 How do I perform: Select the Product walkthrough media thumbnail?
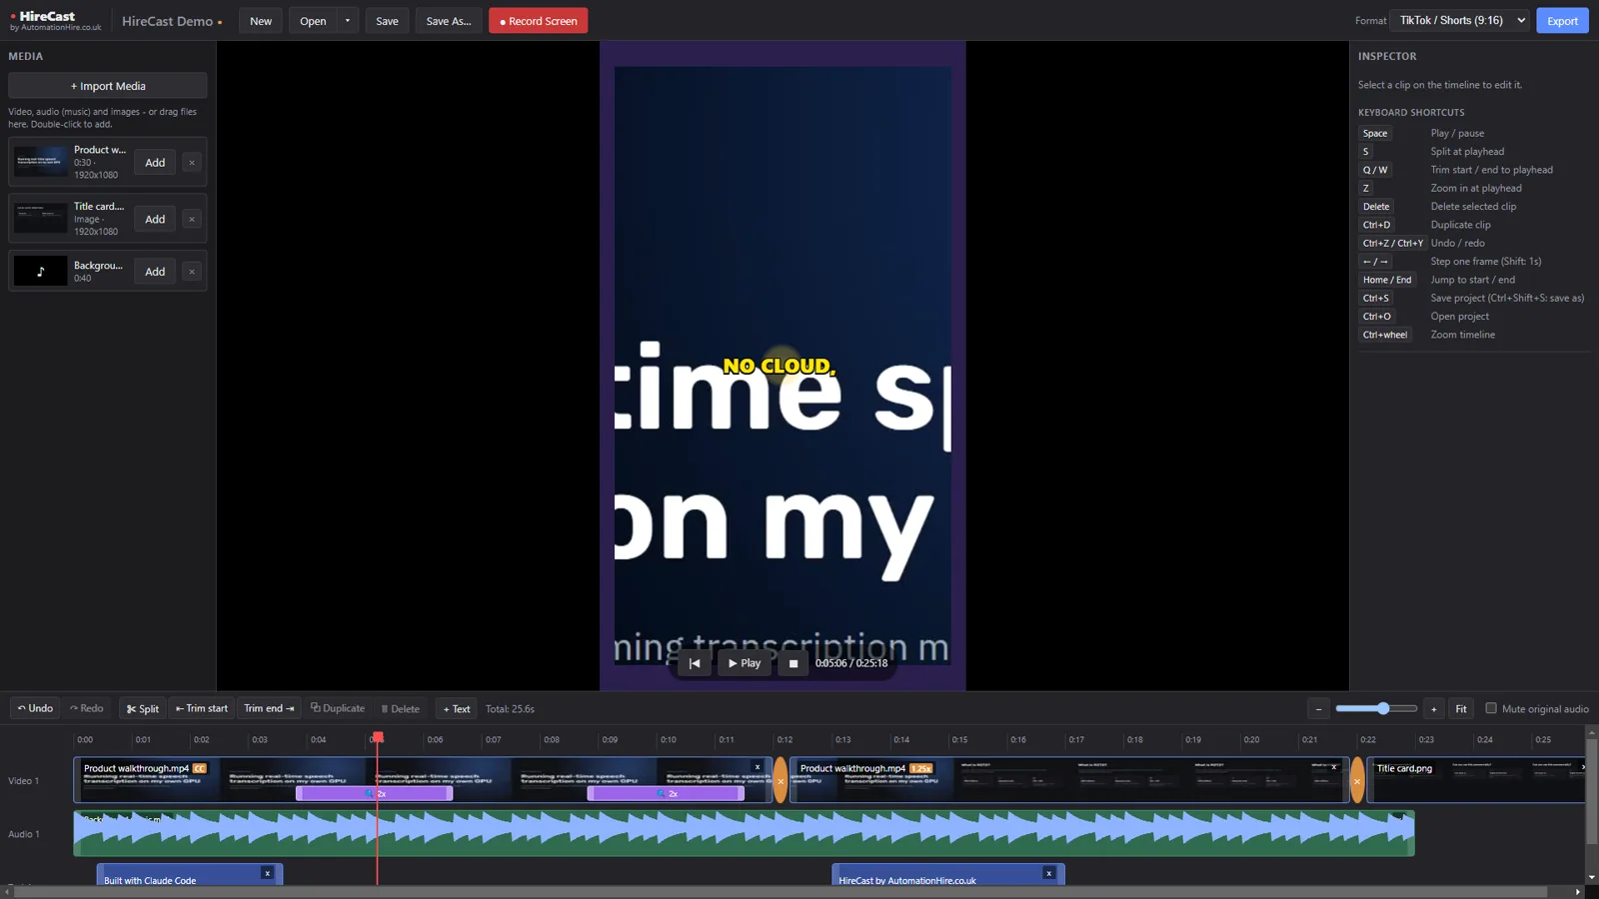(x=41, y=162)
